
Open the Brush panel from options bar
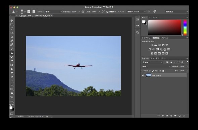point(29,11)
